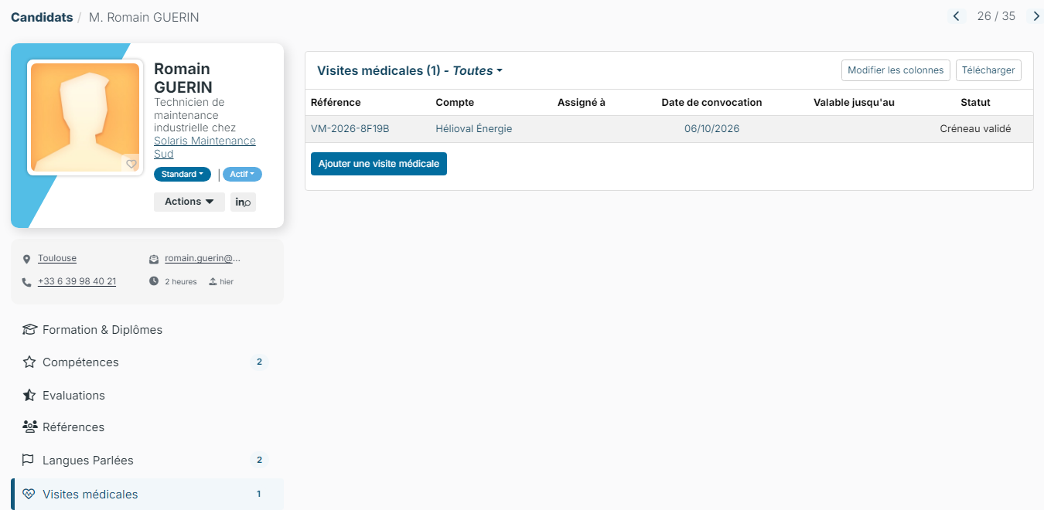Click the Télécharger button
Screen dimensions: 1044x510
coord(988,70)
